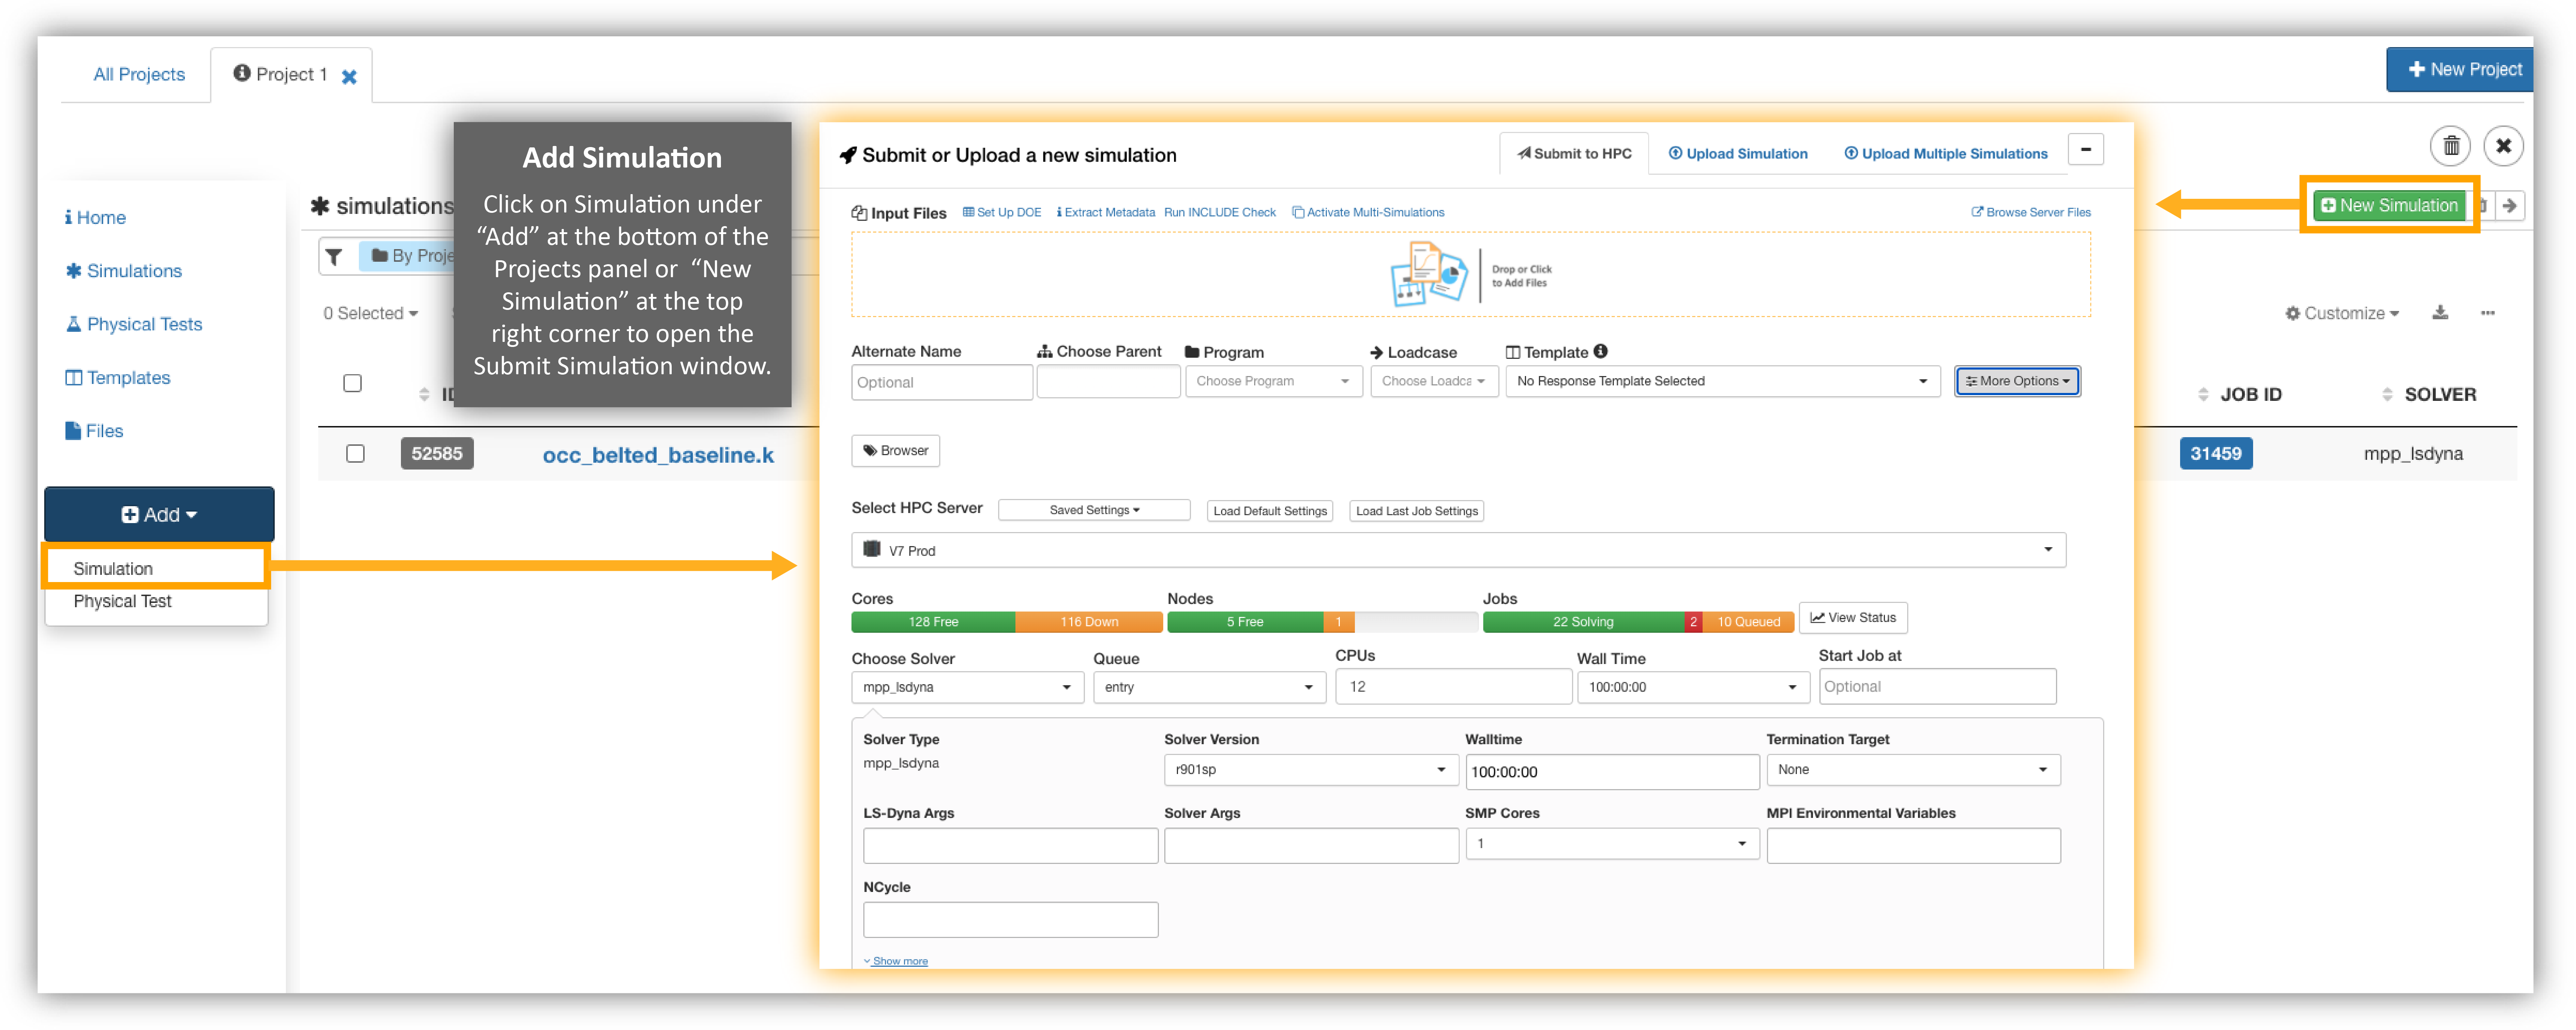Screen dimensions: 2576x1030
Task: Minimize the Submit simulation panel
Action: tap(2085, 149)
